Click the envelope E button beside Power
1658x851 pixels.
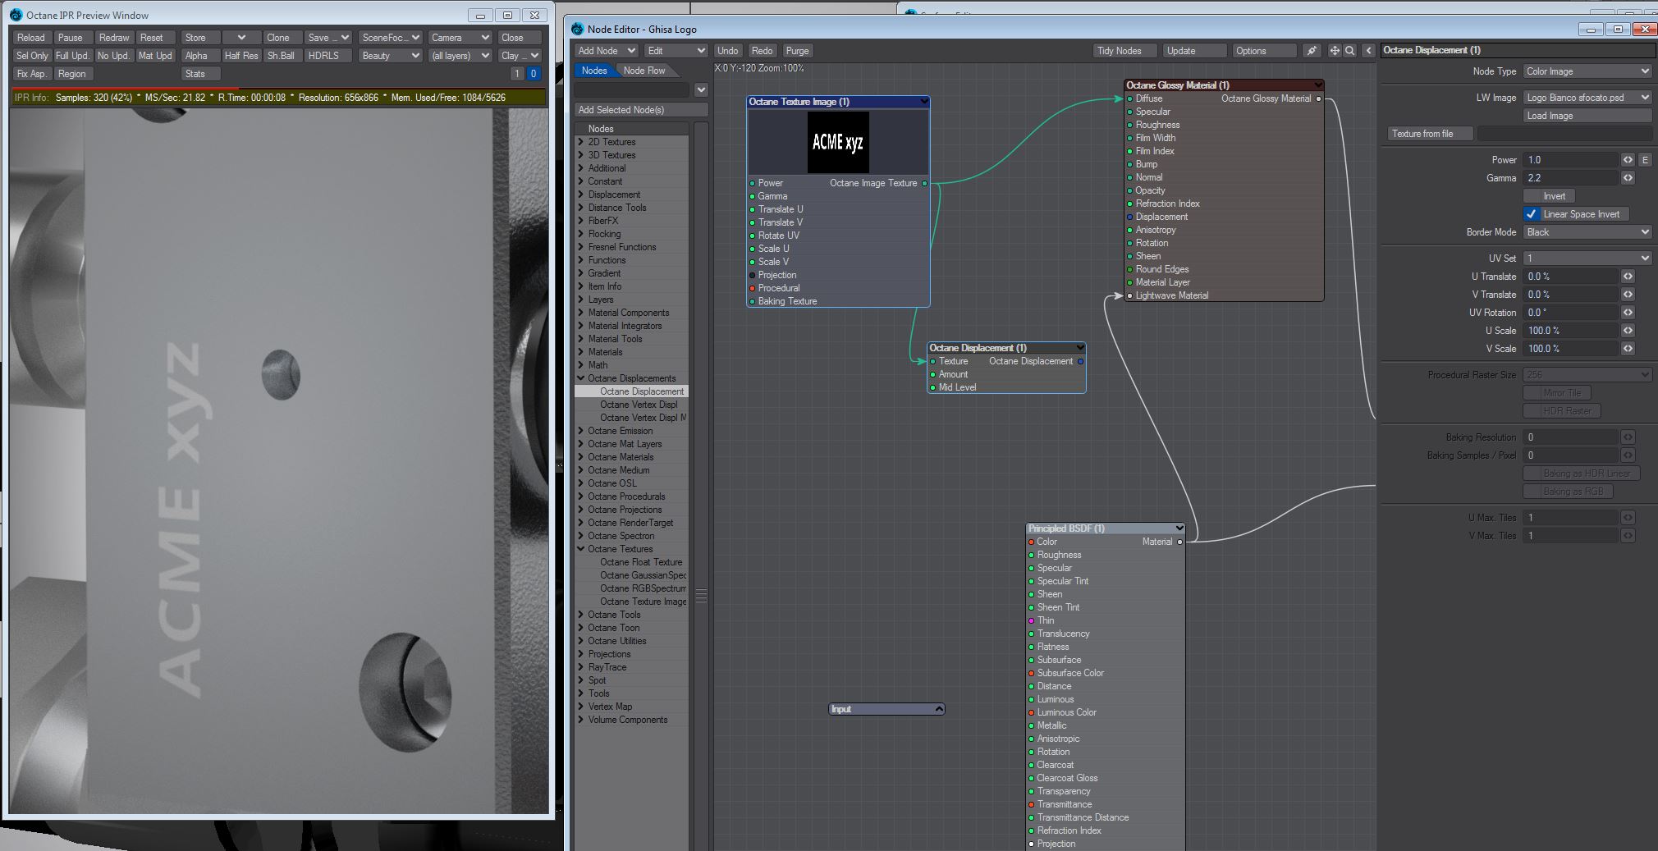pyautogui.click(x=1645, y=160)
